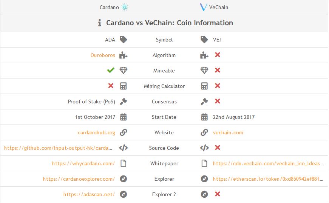Click the info icon beside Coin Information heading

[100, 23]
